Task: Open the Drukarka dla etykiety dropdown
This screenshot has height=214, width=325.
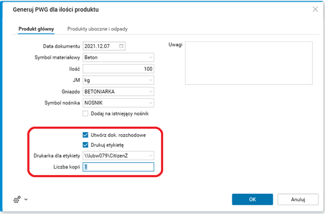Action: [151, 156]
